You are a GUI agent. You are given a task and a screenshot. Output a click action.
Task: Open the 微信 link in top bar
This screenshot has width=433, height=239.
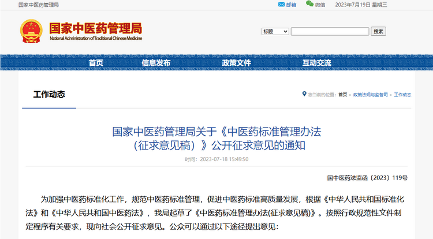[320, 5]
